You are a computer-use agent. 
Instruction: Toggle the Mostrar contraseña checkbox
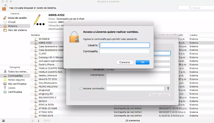[x=81, y=89]
